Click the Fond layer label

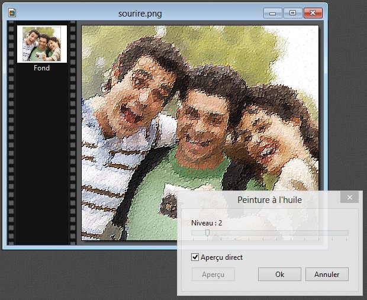tap(41, 68)
